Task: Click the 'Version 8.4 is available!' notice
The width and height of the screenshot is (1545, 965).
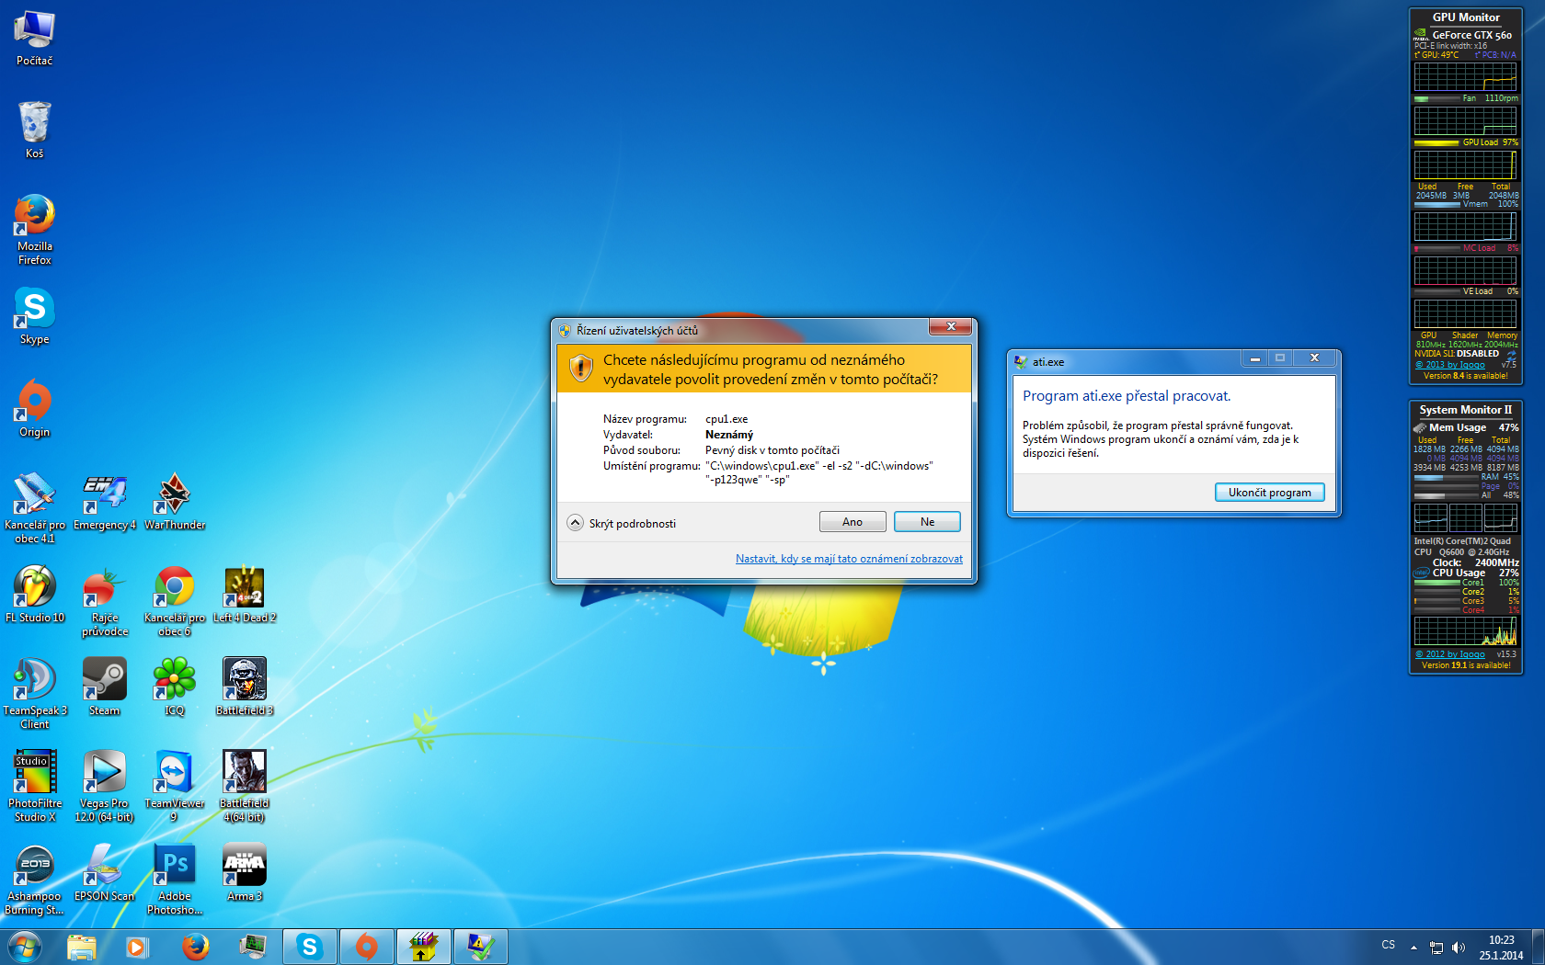Action: tap(1466, 376)
